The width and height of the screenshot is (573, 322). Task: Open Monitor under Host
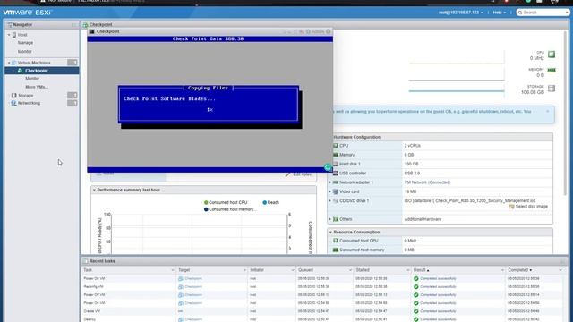click(24, 52)
